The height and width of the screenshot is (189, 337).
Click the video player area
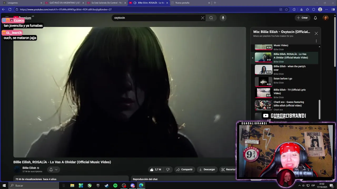click(130, 92)
